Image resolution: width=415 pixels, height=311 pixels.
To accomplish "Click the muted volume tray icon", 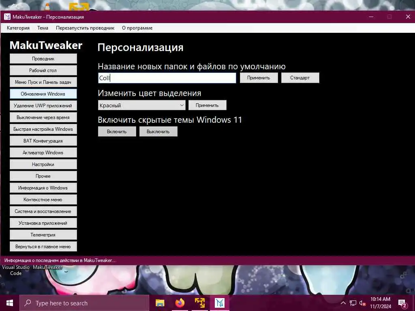I will coord(362,303).
